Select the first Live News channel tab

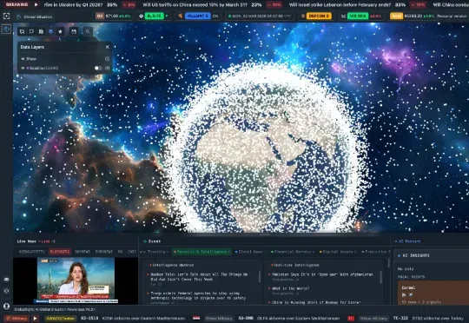tap(32, 252)
